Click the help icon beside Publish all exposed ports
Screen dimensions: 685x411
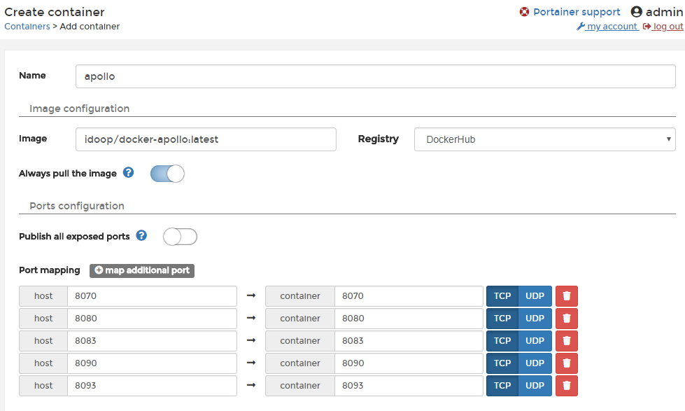point(141,236)
